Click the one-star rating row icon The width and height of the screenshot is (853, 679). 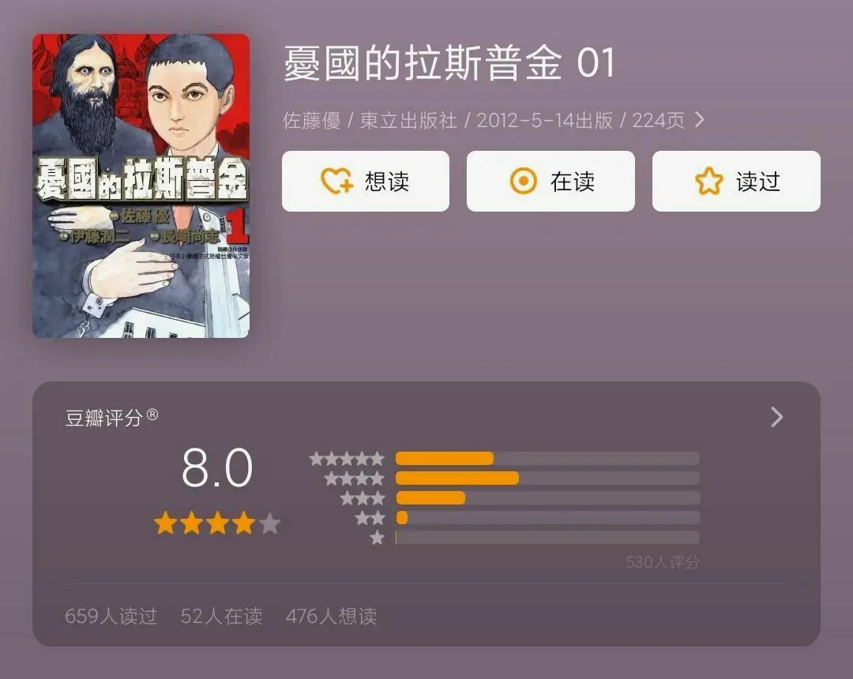click(377, 538)
